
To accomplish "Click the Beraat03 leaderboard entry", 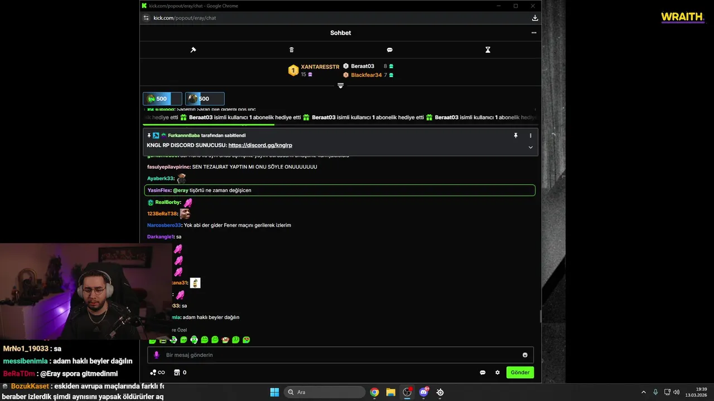I will tap(363, 66).
